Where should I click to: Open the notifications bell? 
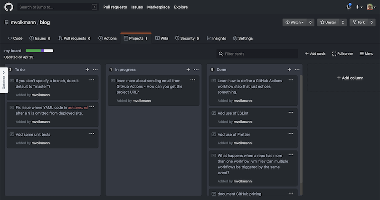point(349,7)
